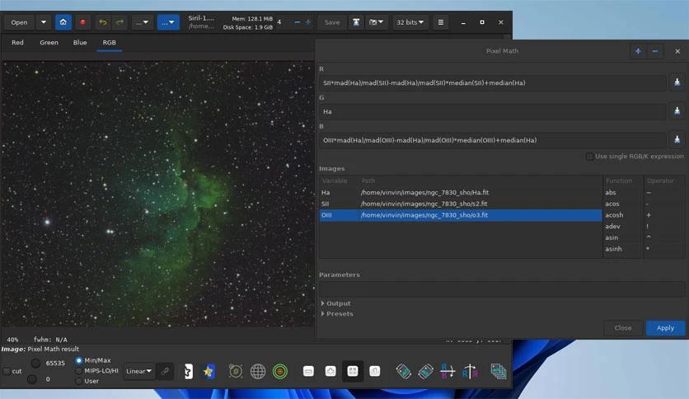Click the chain link channels icon
This screenshot has width=689, height=399.
tap(165, 371)
